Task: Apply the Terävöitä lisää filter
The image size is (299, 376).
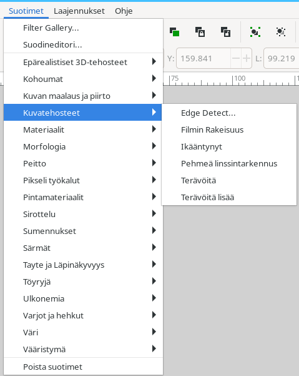Action: pos(229,197)
